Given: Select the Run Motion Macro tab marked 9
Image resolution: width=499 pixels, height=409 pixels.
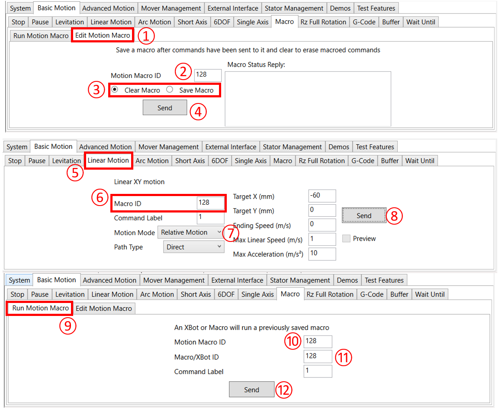Looking at the screenshot, I should tap(41, 308).
